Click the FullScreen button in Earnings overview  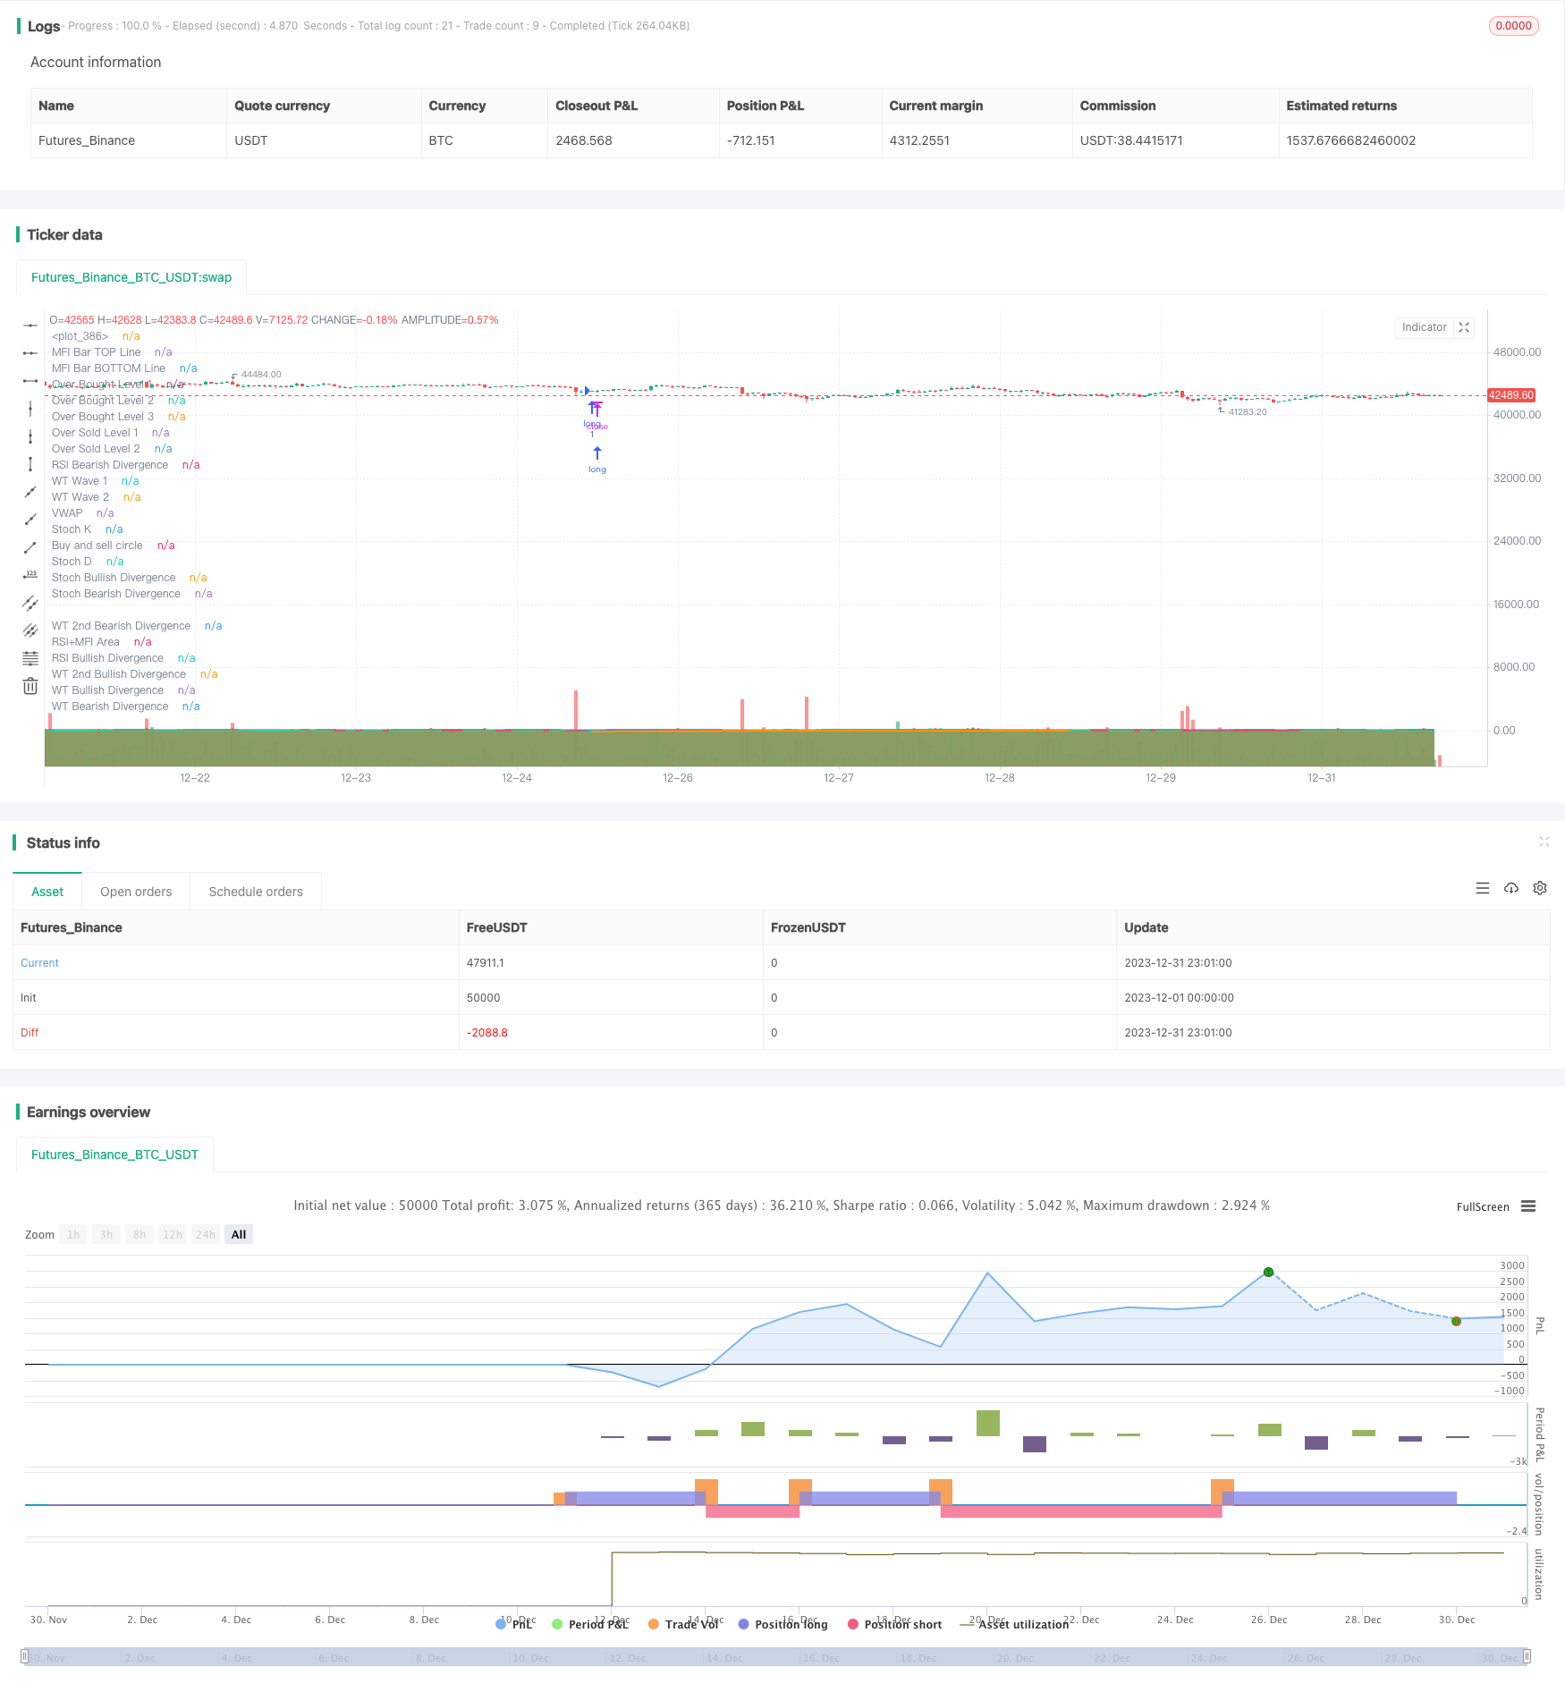tap(1482, 1206)
